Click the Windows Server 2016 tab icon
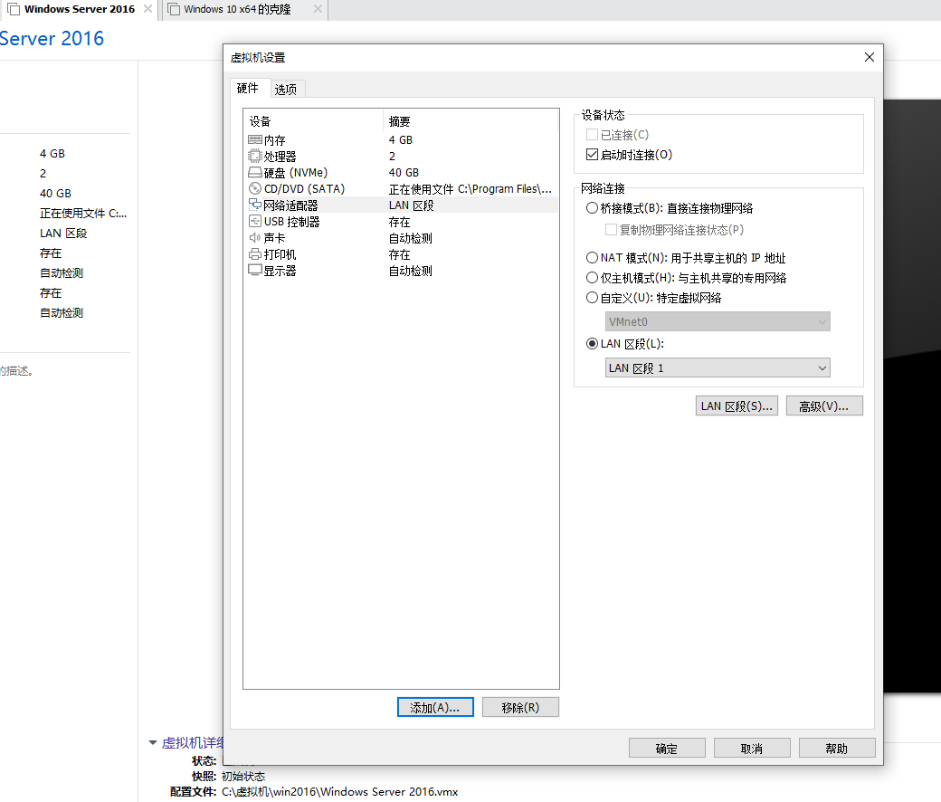The image size is (941, 802). (14, 10)
